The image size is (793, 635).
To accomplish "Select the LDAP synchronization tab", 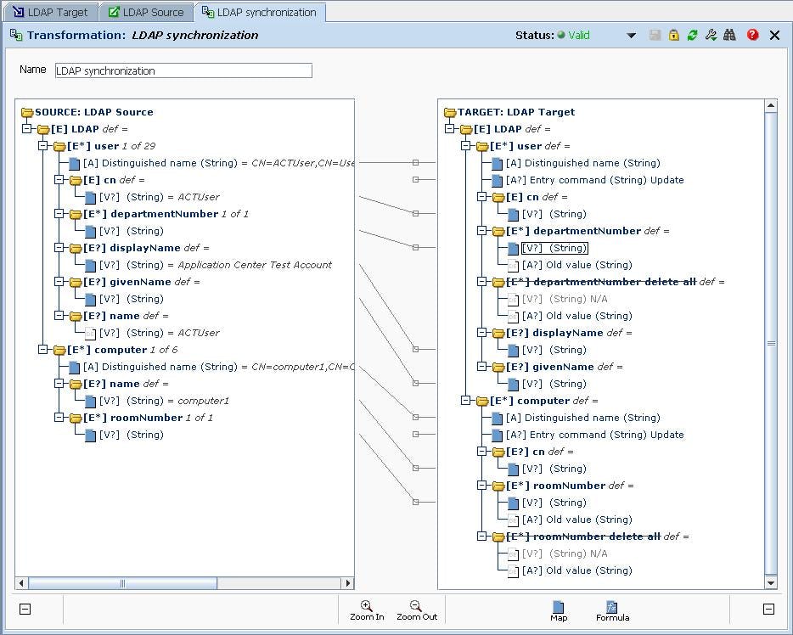I will [259, 12].
